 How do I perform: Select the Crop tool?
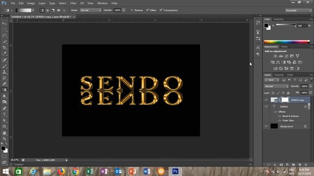tap(4, 47)
